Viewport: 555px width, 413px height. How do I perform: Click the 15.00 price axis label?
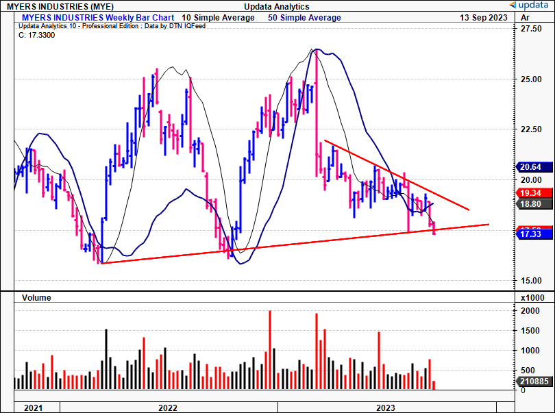531,281
